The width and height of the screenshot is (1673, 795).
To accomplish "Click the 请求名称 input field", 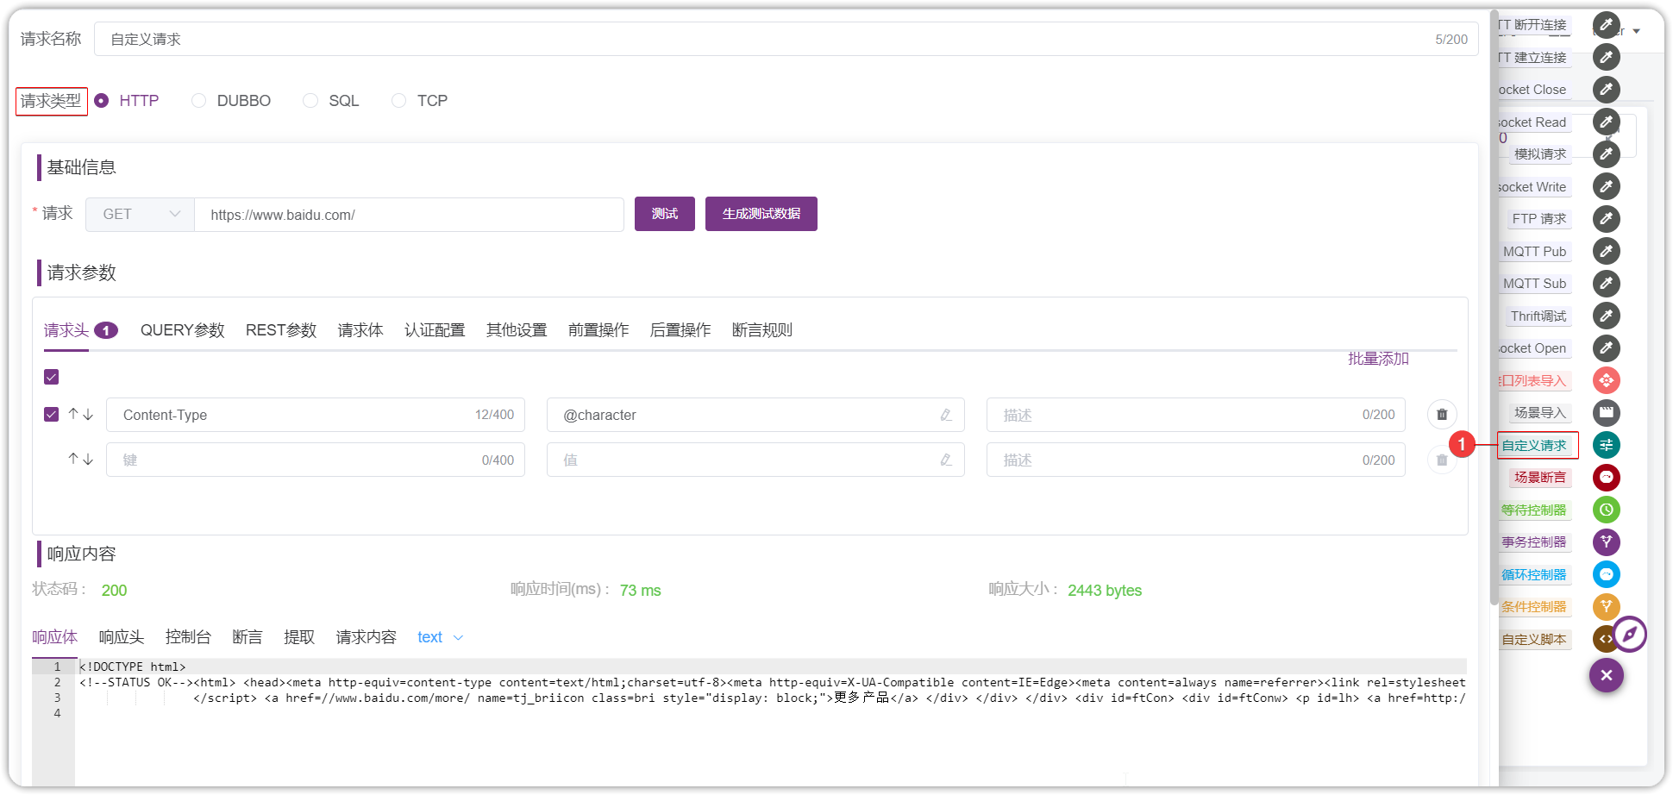I will (786, 39).
